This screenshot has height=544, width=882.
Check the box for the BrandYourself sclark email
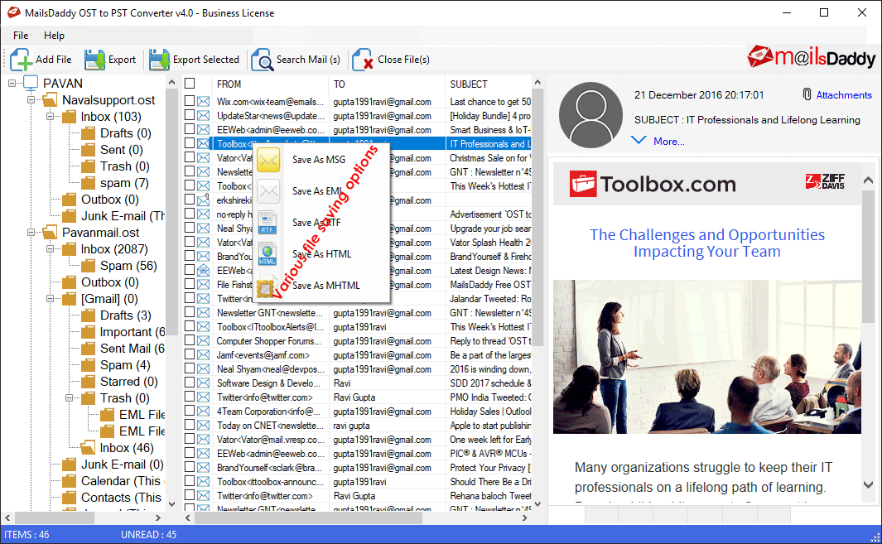(190, 467)
